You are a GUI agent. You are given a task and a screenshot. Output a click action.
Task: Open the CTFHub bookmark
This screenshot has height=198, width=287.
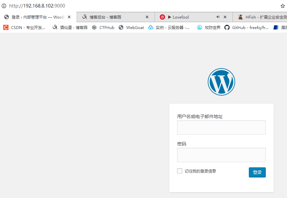pos(103,27)
